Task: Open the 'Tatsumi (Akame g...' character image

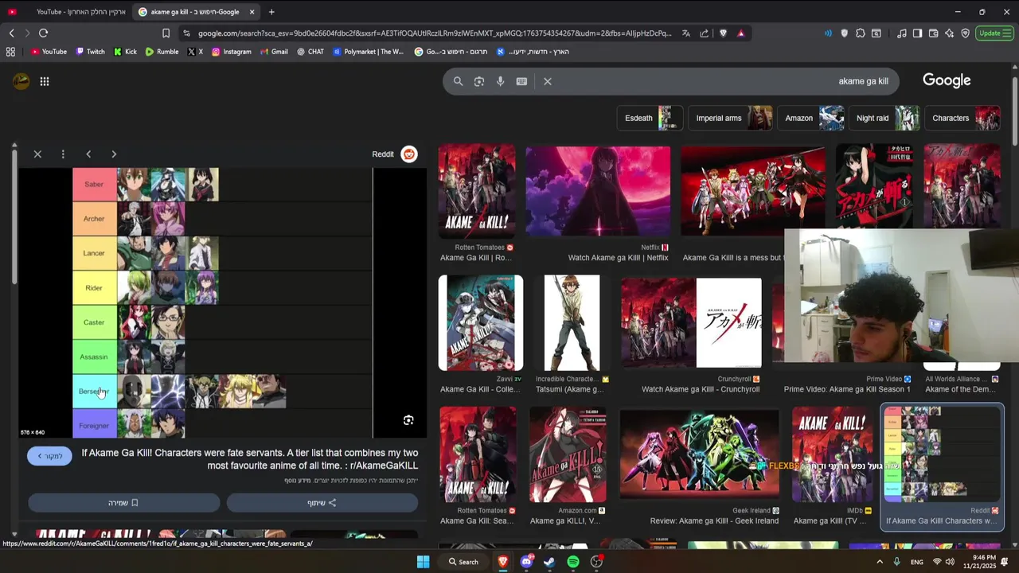Action: (572, 323)
